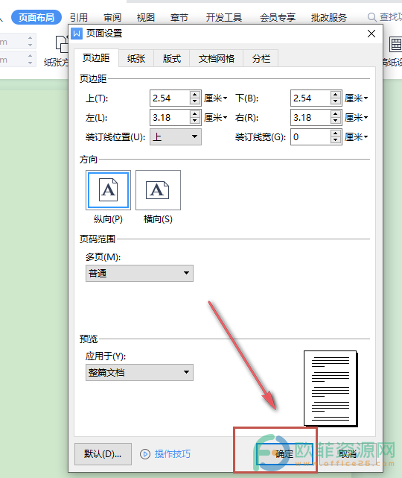Open unit dropdown 厘米 for right margin
Viewport: 402px width, 478px height.
356,118
